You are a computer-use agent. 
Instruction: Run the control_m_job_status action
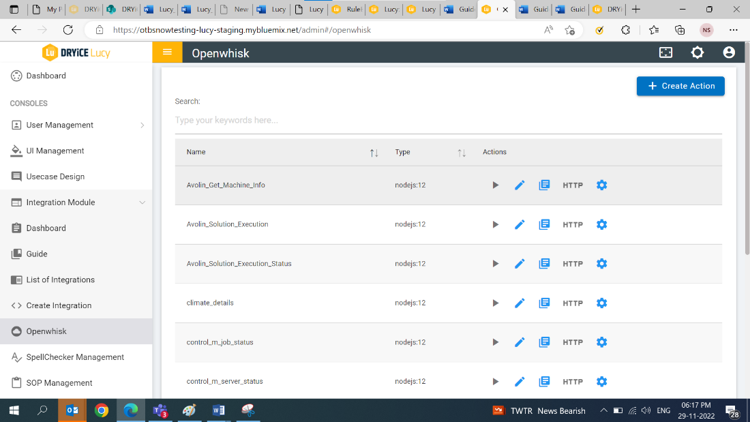point(496,342)
